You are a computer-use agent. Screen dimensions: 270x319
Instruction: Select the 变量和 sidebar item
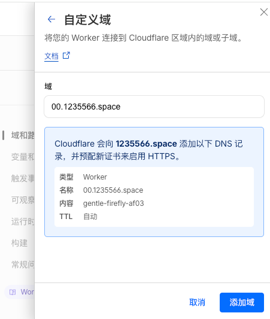point(23,157)
